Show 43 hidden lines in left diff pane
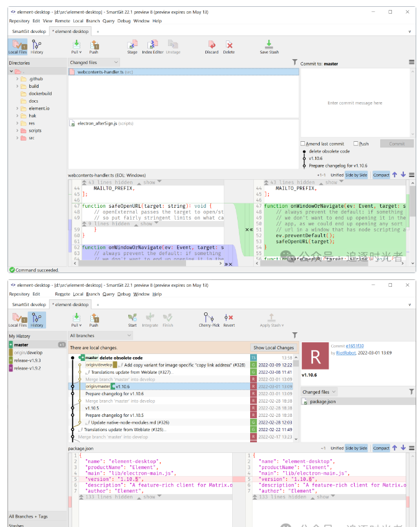The image size is (420, 527). click(151, 182)
